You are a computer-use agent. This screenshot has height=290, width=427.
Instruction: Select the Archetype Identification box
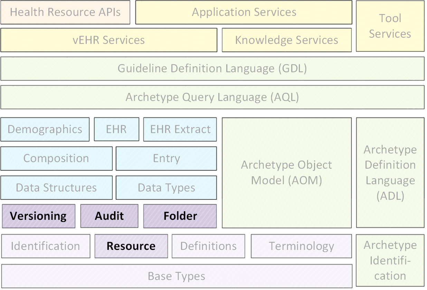click(x=390, y=261)
